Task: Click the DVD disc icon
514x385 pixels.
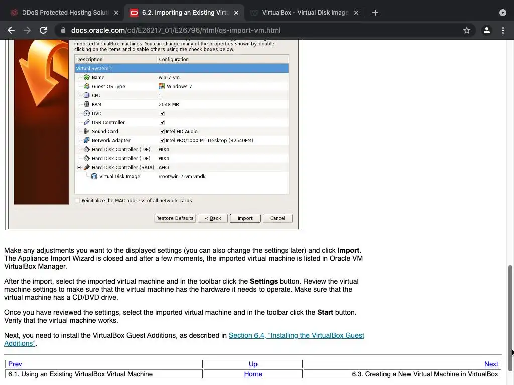Action: 86,113
